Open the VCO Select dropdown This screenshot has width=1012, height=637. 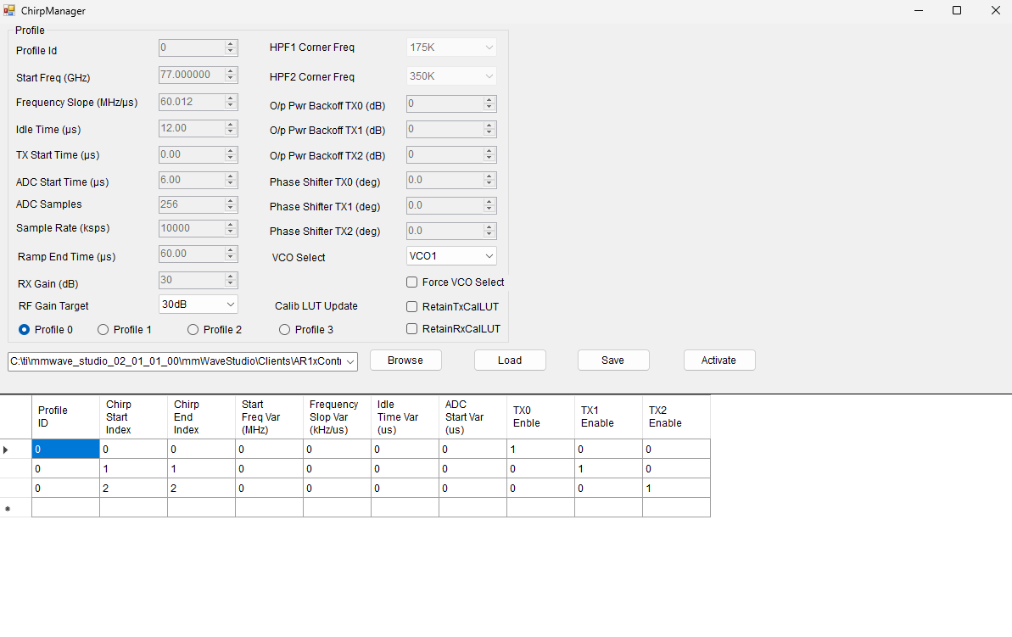[x=451, y=256]
